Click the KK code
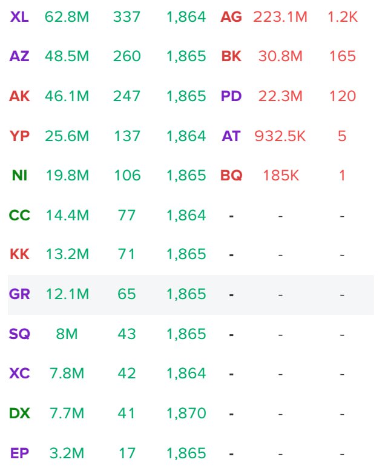385x474 pixels. (19, 255)
